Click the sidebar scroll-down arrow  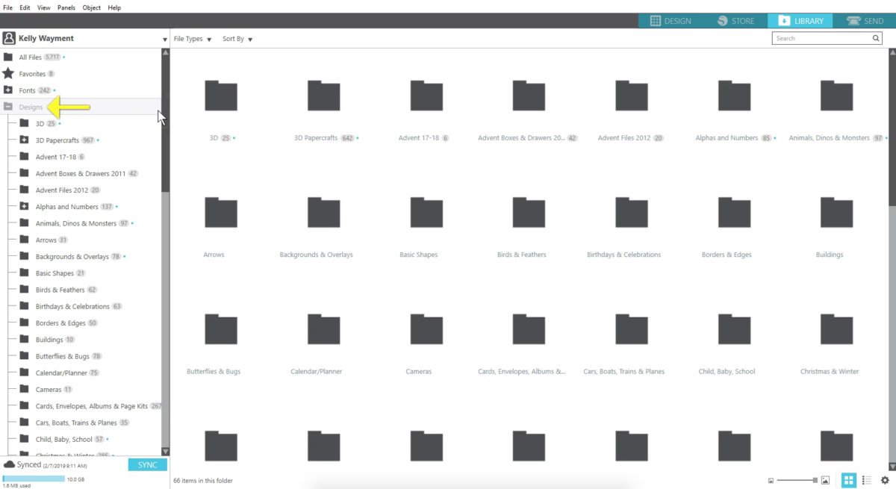coord(166,451)
